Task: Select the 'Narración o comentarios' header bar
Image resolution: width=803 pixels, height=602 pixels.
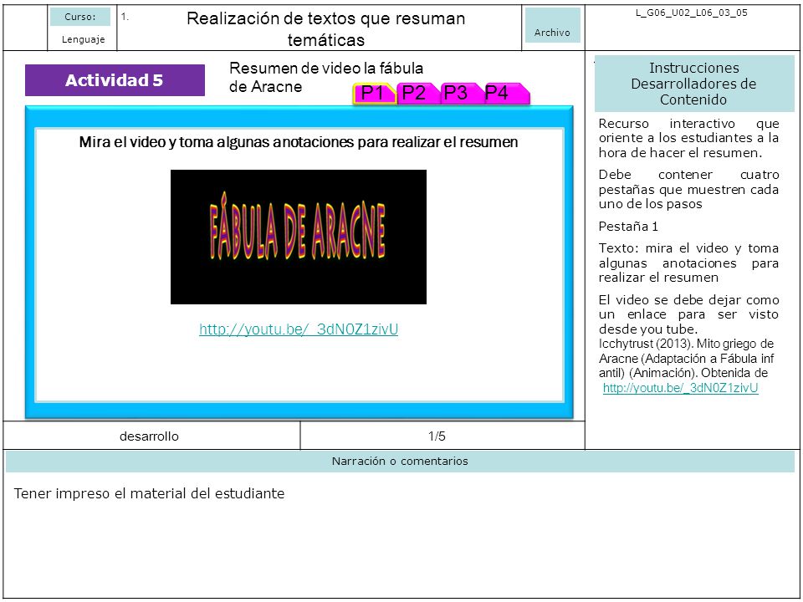Action: coord(400,462)
